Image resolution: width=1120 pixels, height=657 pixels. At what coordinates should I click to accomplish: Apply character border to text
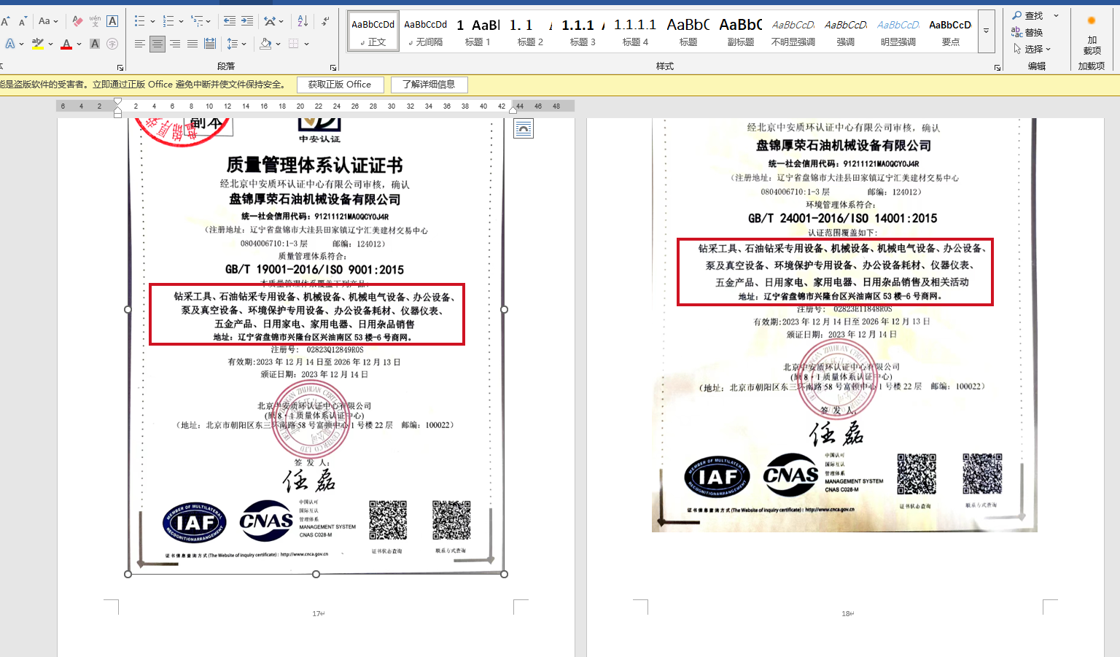click(112, 21)
